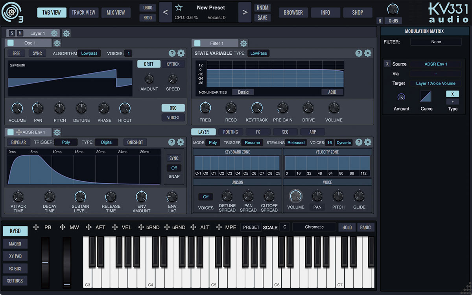Open oscillator panel settings gear

[181, 53]
